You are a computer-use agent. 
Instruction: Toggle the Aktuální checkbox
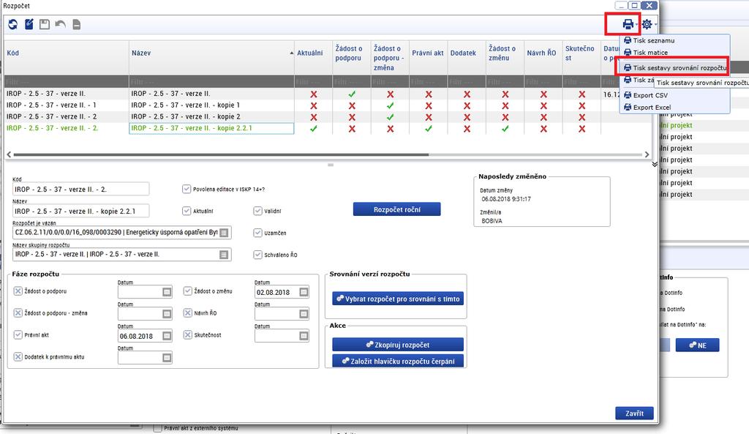pyautogui.click(x=187, y=211)
